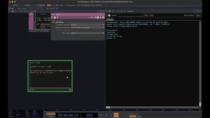Click the FPS value 60
Image resolution: width=210 pixels, height=118 pixels.
61,5
